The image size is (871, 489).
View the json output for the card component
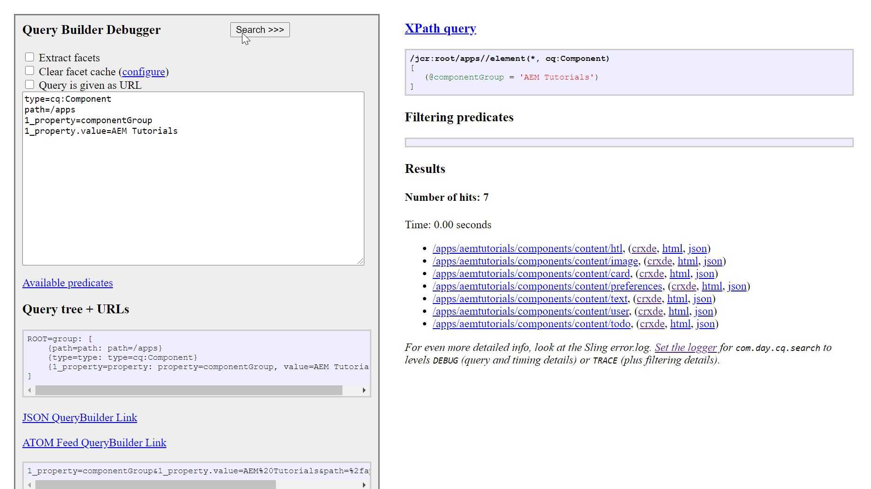point(705,273)
